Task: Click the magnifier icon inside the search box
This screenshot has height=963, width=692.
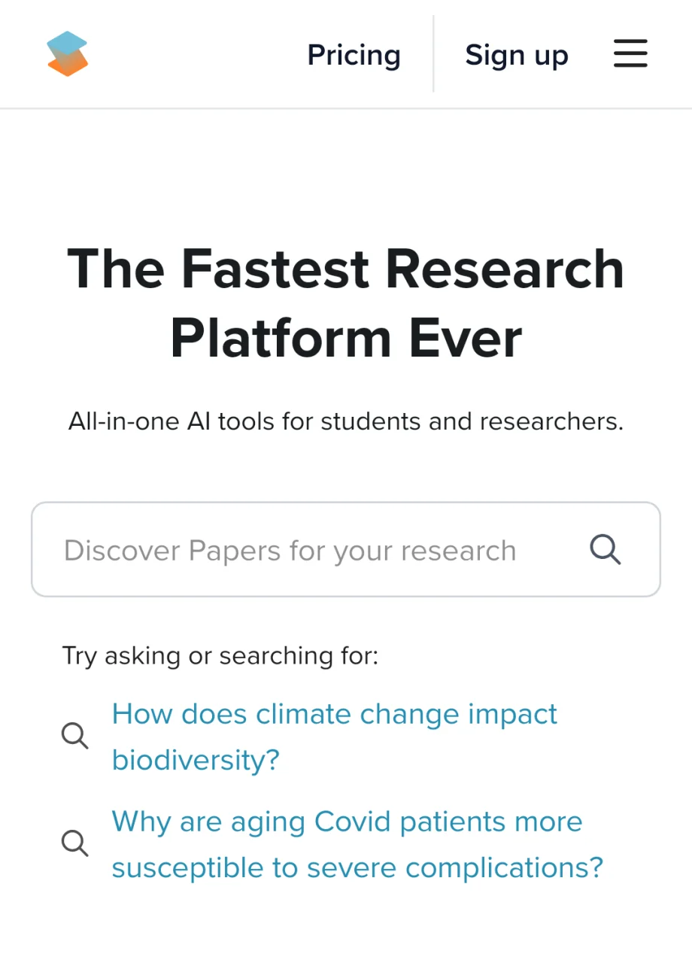Action: 605,550
